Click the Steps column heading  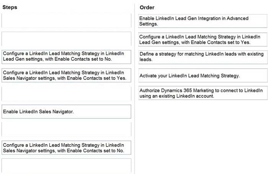(10, 7)
